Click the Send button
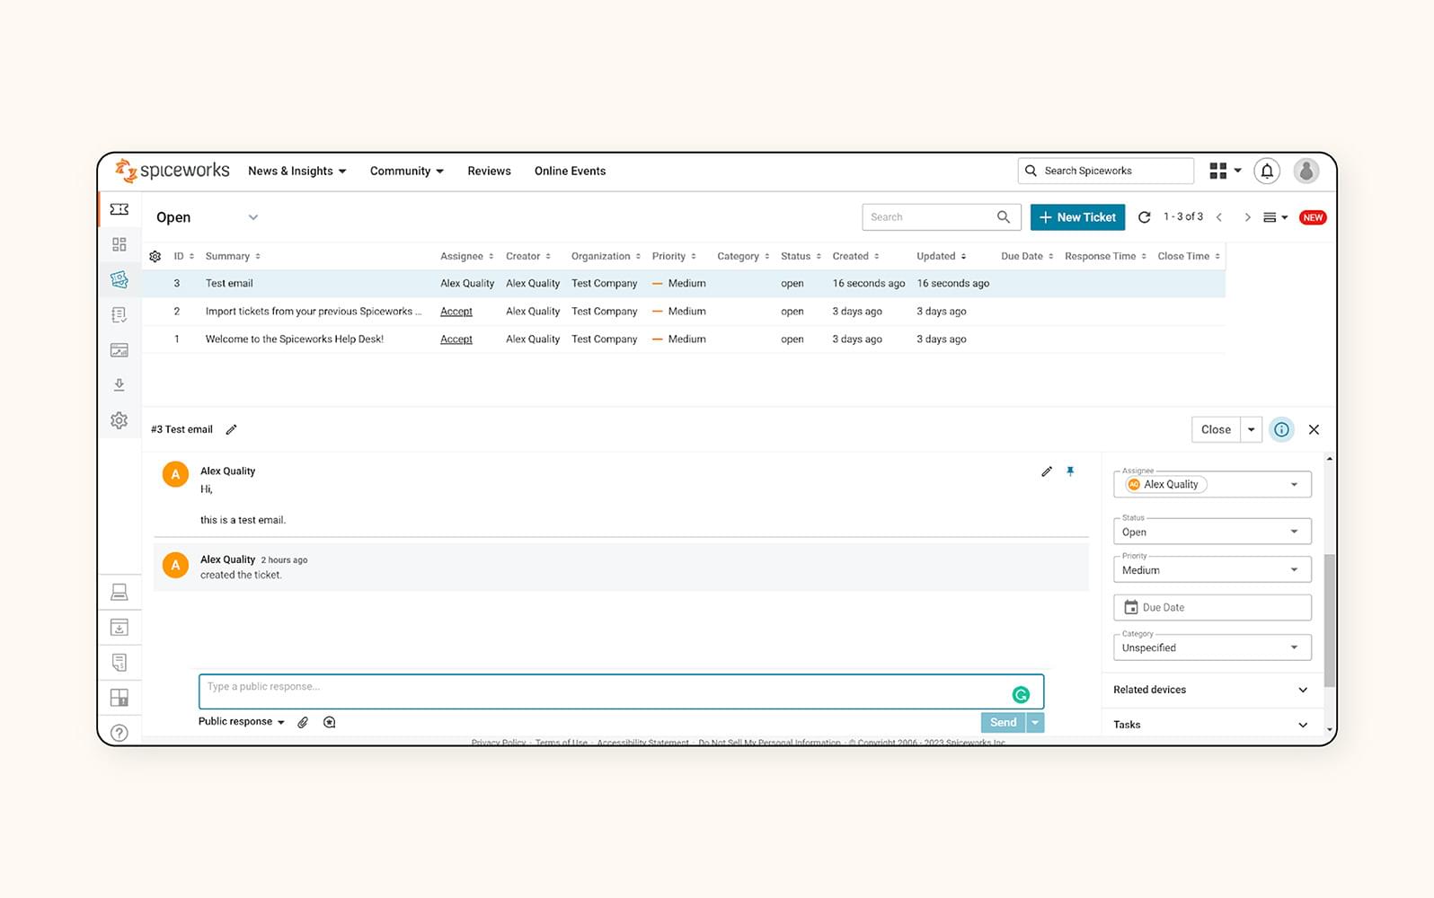The height and width of the screenshot is (898, 1434). coord(1004,722)
